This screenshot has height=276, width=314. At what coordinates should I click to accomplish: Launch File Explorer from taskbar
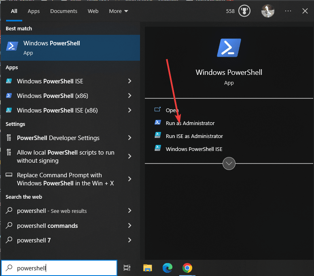click(148, 268)
